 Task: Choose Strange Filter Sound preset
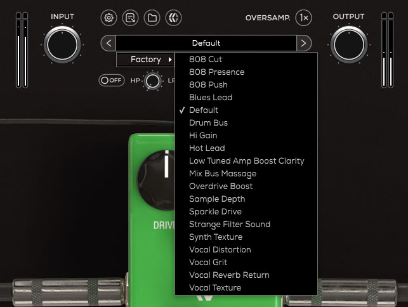pyautogui.click(x=246, y=225)
